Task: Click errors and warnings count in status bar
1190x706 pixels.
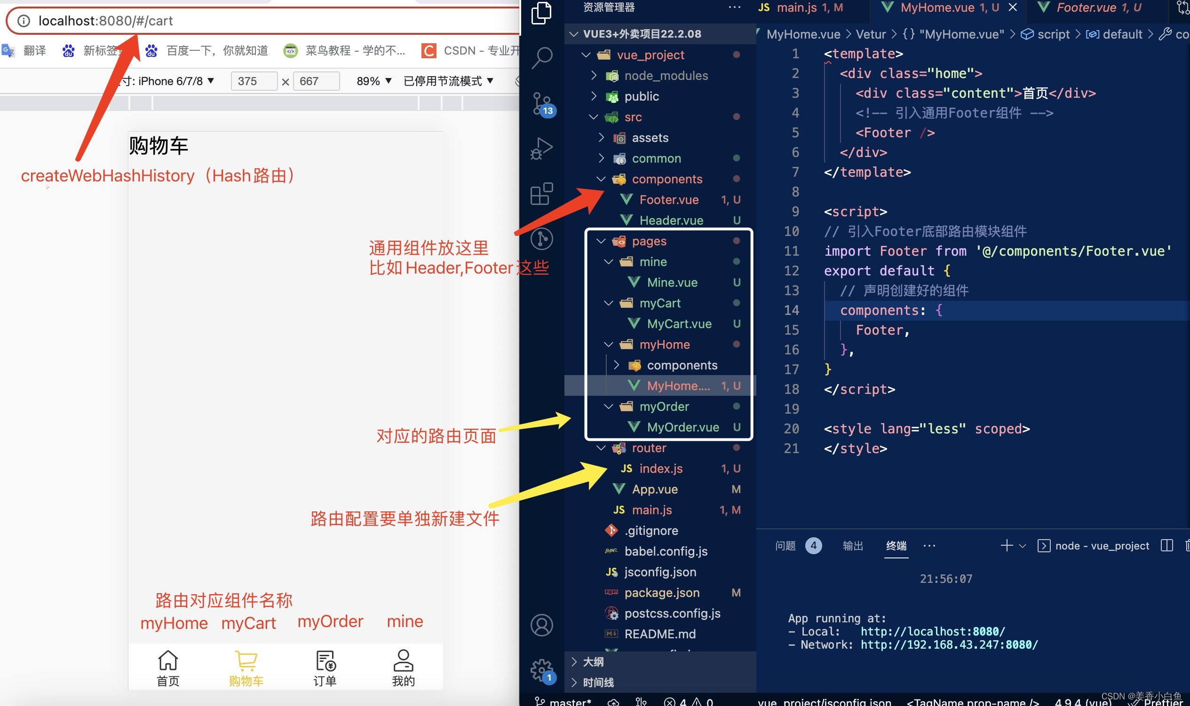Action: click(x=688, y=701)
